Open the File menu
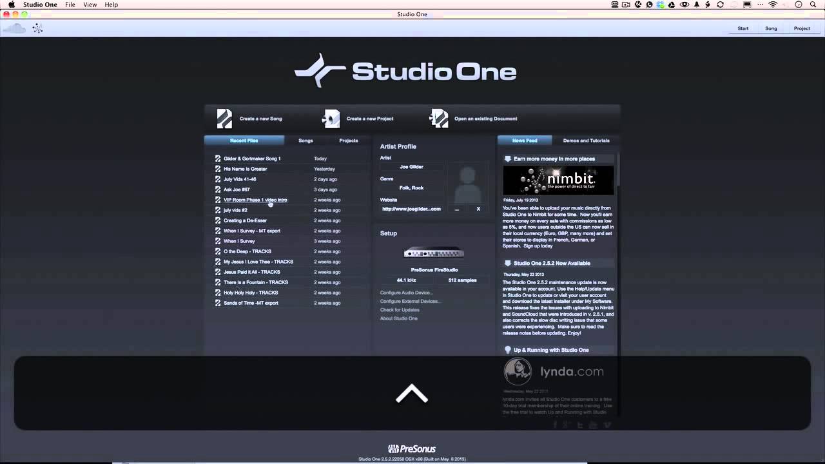The height and width of the screenshot is (464, 825). tap(70, 5)
